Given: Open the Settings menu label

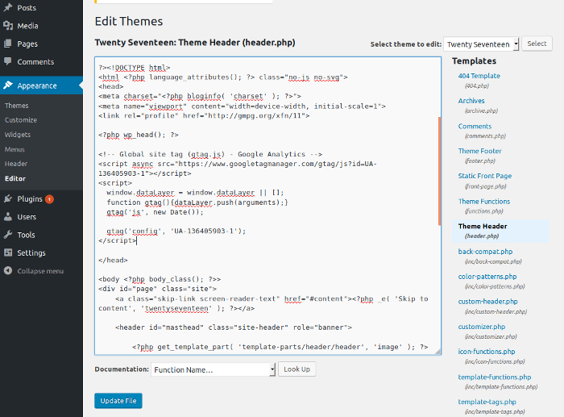Looking at the screenshot, I should coord(31,252).
